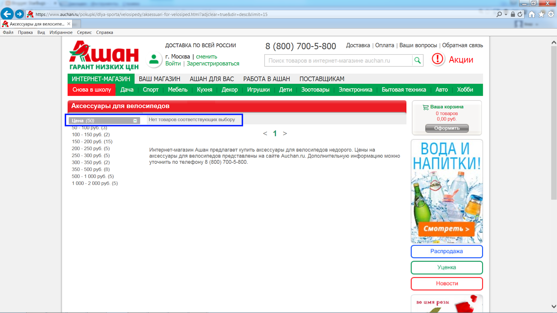The width and height of the screenshot is (557, 313).
Task: Open the browser home page icon
Action: point(532,14)
